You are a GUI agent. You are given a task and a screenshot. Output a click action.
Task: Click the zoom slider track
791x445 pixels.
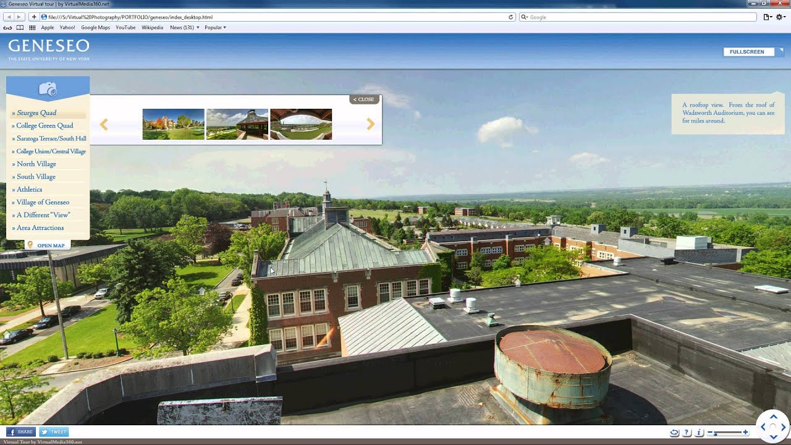(728, 433)
